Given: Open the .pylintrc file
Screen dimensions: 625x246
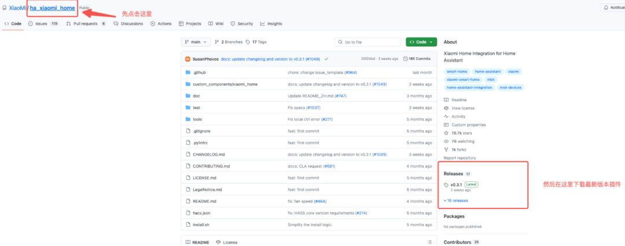Looking at the screenshot, I should tap(200, 143).
